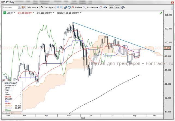Click the Sep label on time axis
The width and height of the screenshot is (175, 121).
coord(154,116)
